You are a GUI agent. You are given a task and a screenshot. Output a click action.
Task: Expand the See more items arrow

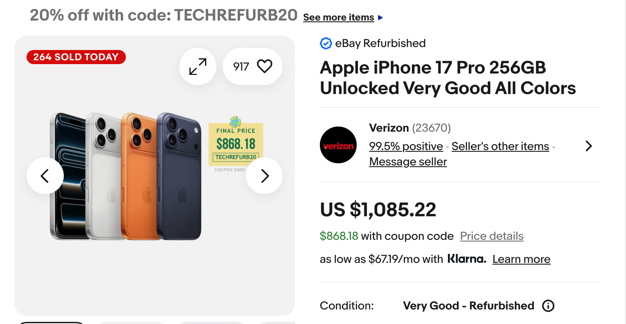click(379, 17)
